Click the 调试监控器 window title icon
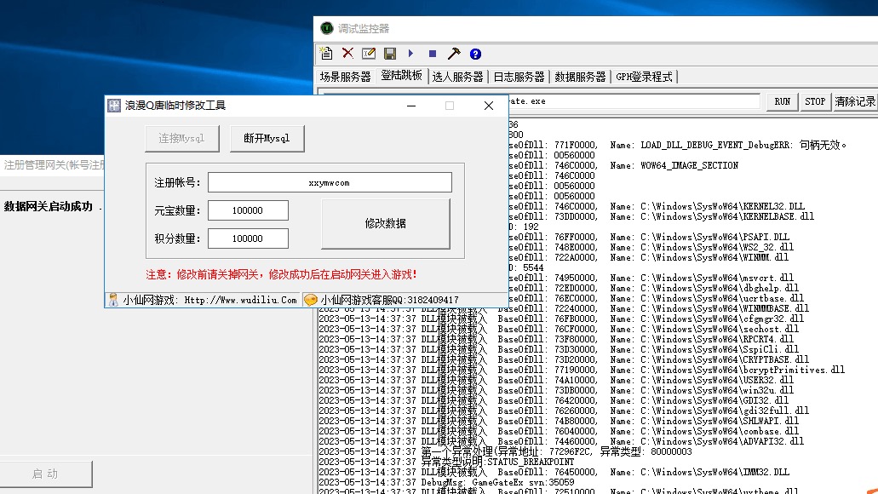 coord(326,28)
